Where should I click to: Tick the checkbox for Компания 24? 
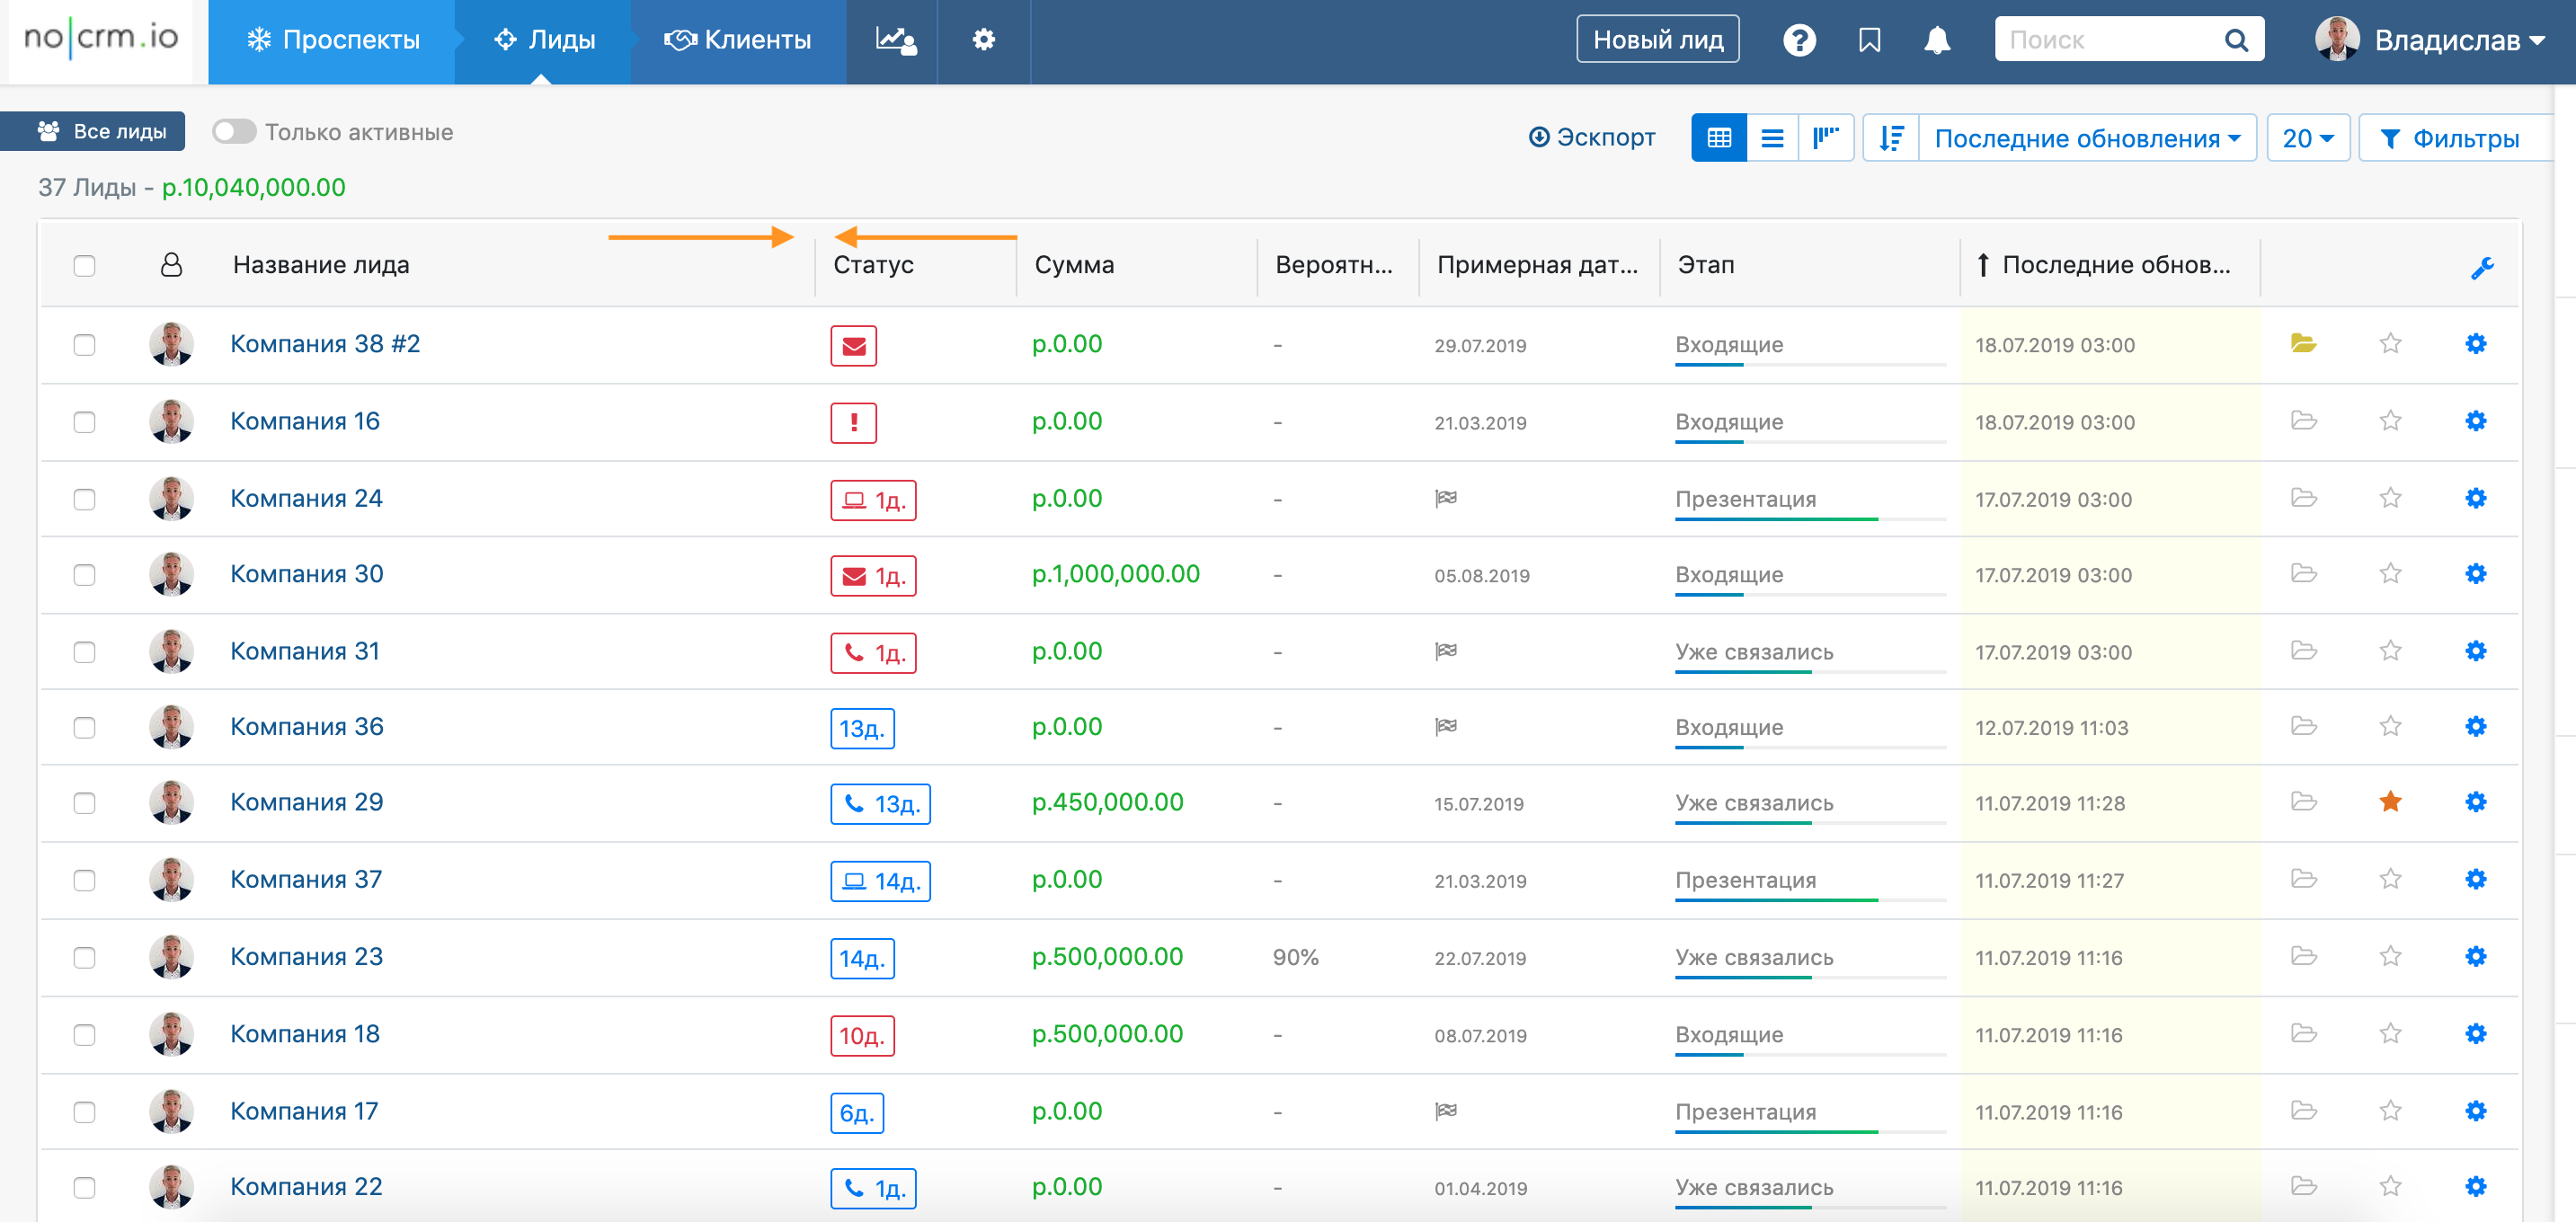point(84,499)
